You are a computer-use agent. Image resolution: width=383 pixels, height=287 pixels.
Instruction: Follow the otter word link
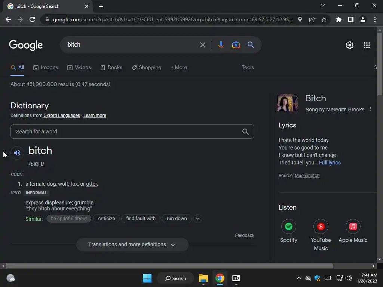point(91,184)
